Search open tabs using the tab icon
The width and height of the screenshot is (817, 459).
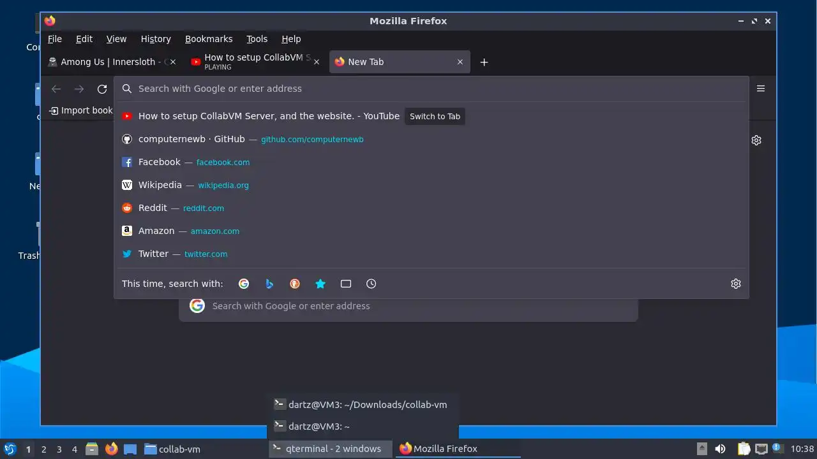pos(346,284)
